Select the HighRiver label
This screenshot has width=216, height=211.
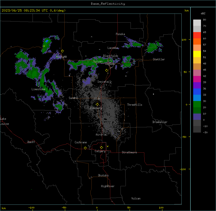108,186
